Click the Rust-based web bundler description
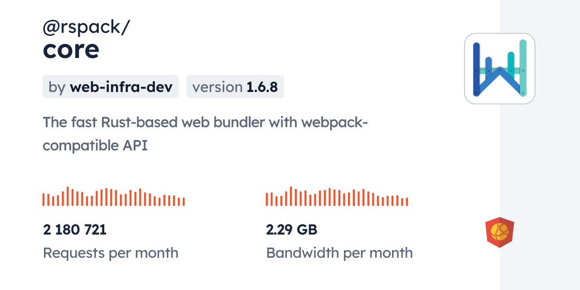The height and width of the screenshot is (290, 580). point(205,134)
